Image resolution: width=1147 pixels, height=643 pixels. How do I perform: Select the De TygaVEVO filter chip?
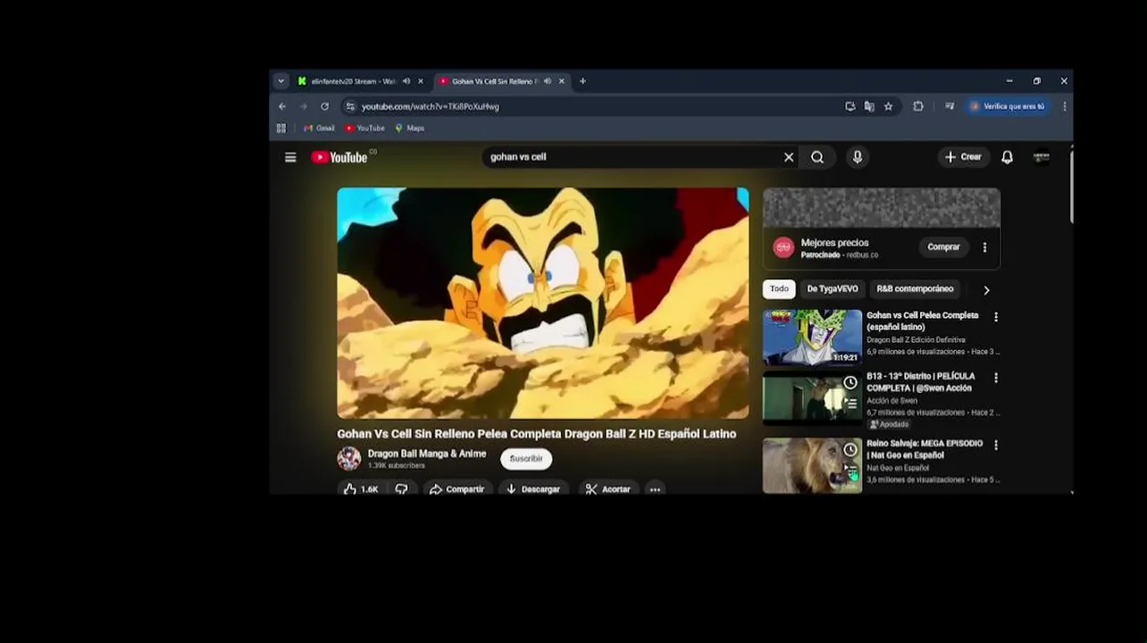coord(833,289)
